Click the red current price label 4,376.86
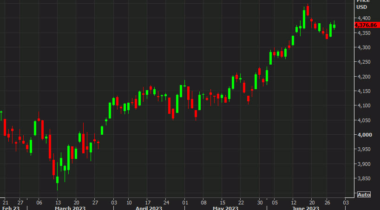Screen dimensions: 380x210 (x=367, y=25)
